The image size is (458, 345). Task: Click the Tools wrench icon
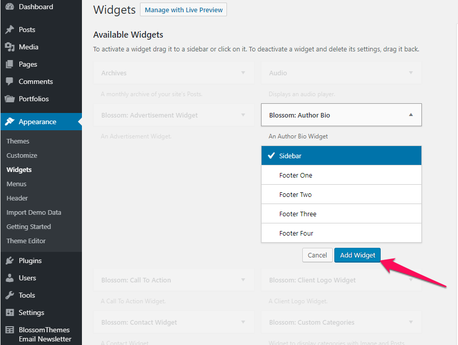(10, 295)
